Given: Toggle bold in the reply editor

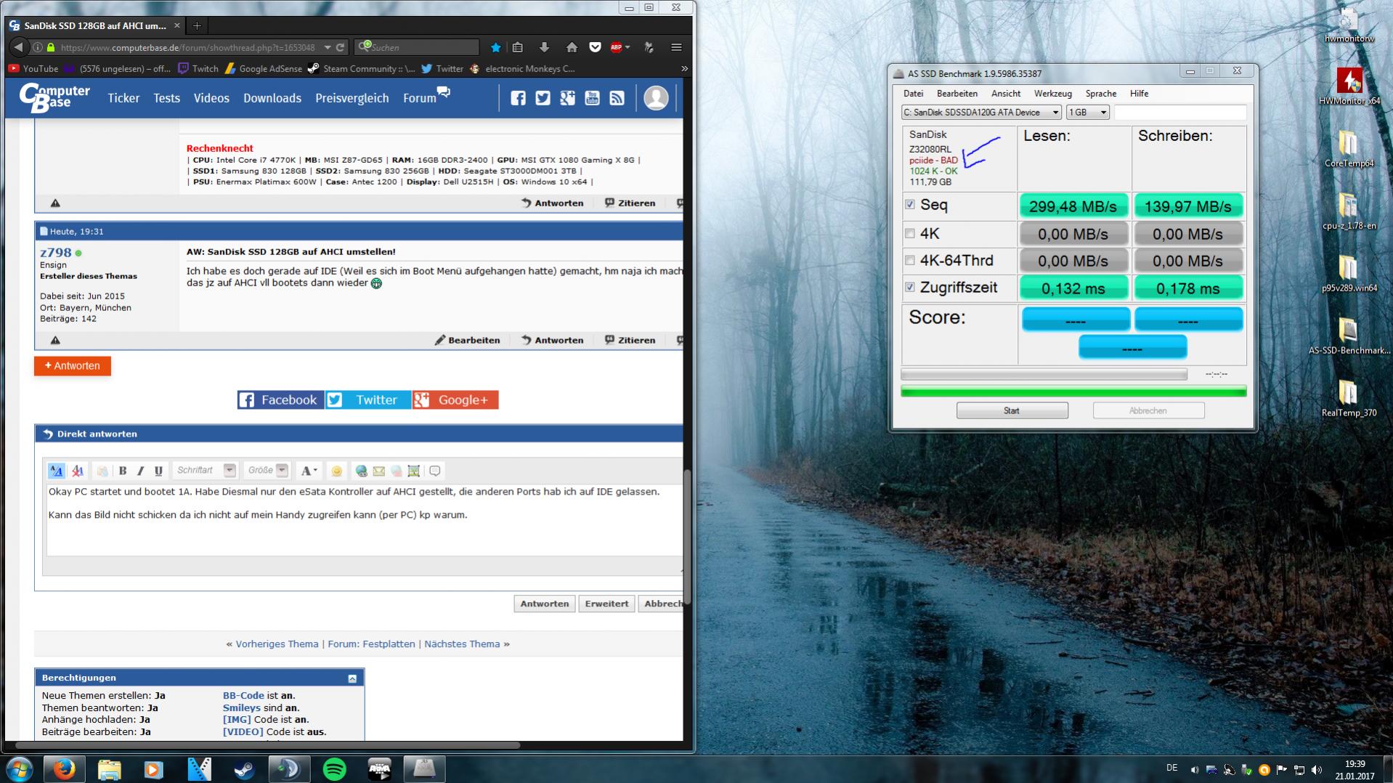Looking at the screenshot, I should pos(123,471).
